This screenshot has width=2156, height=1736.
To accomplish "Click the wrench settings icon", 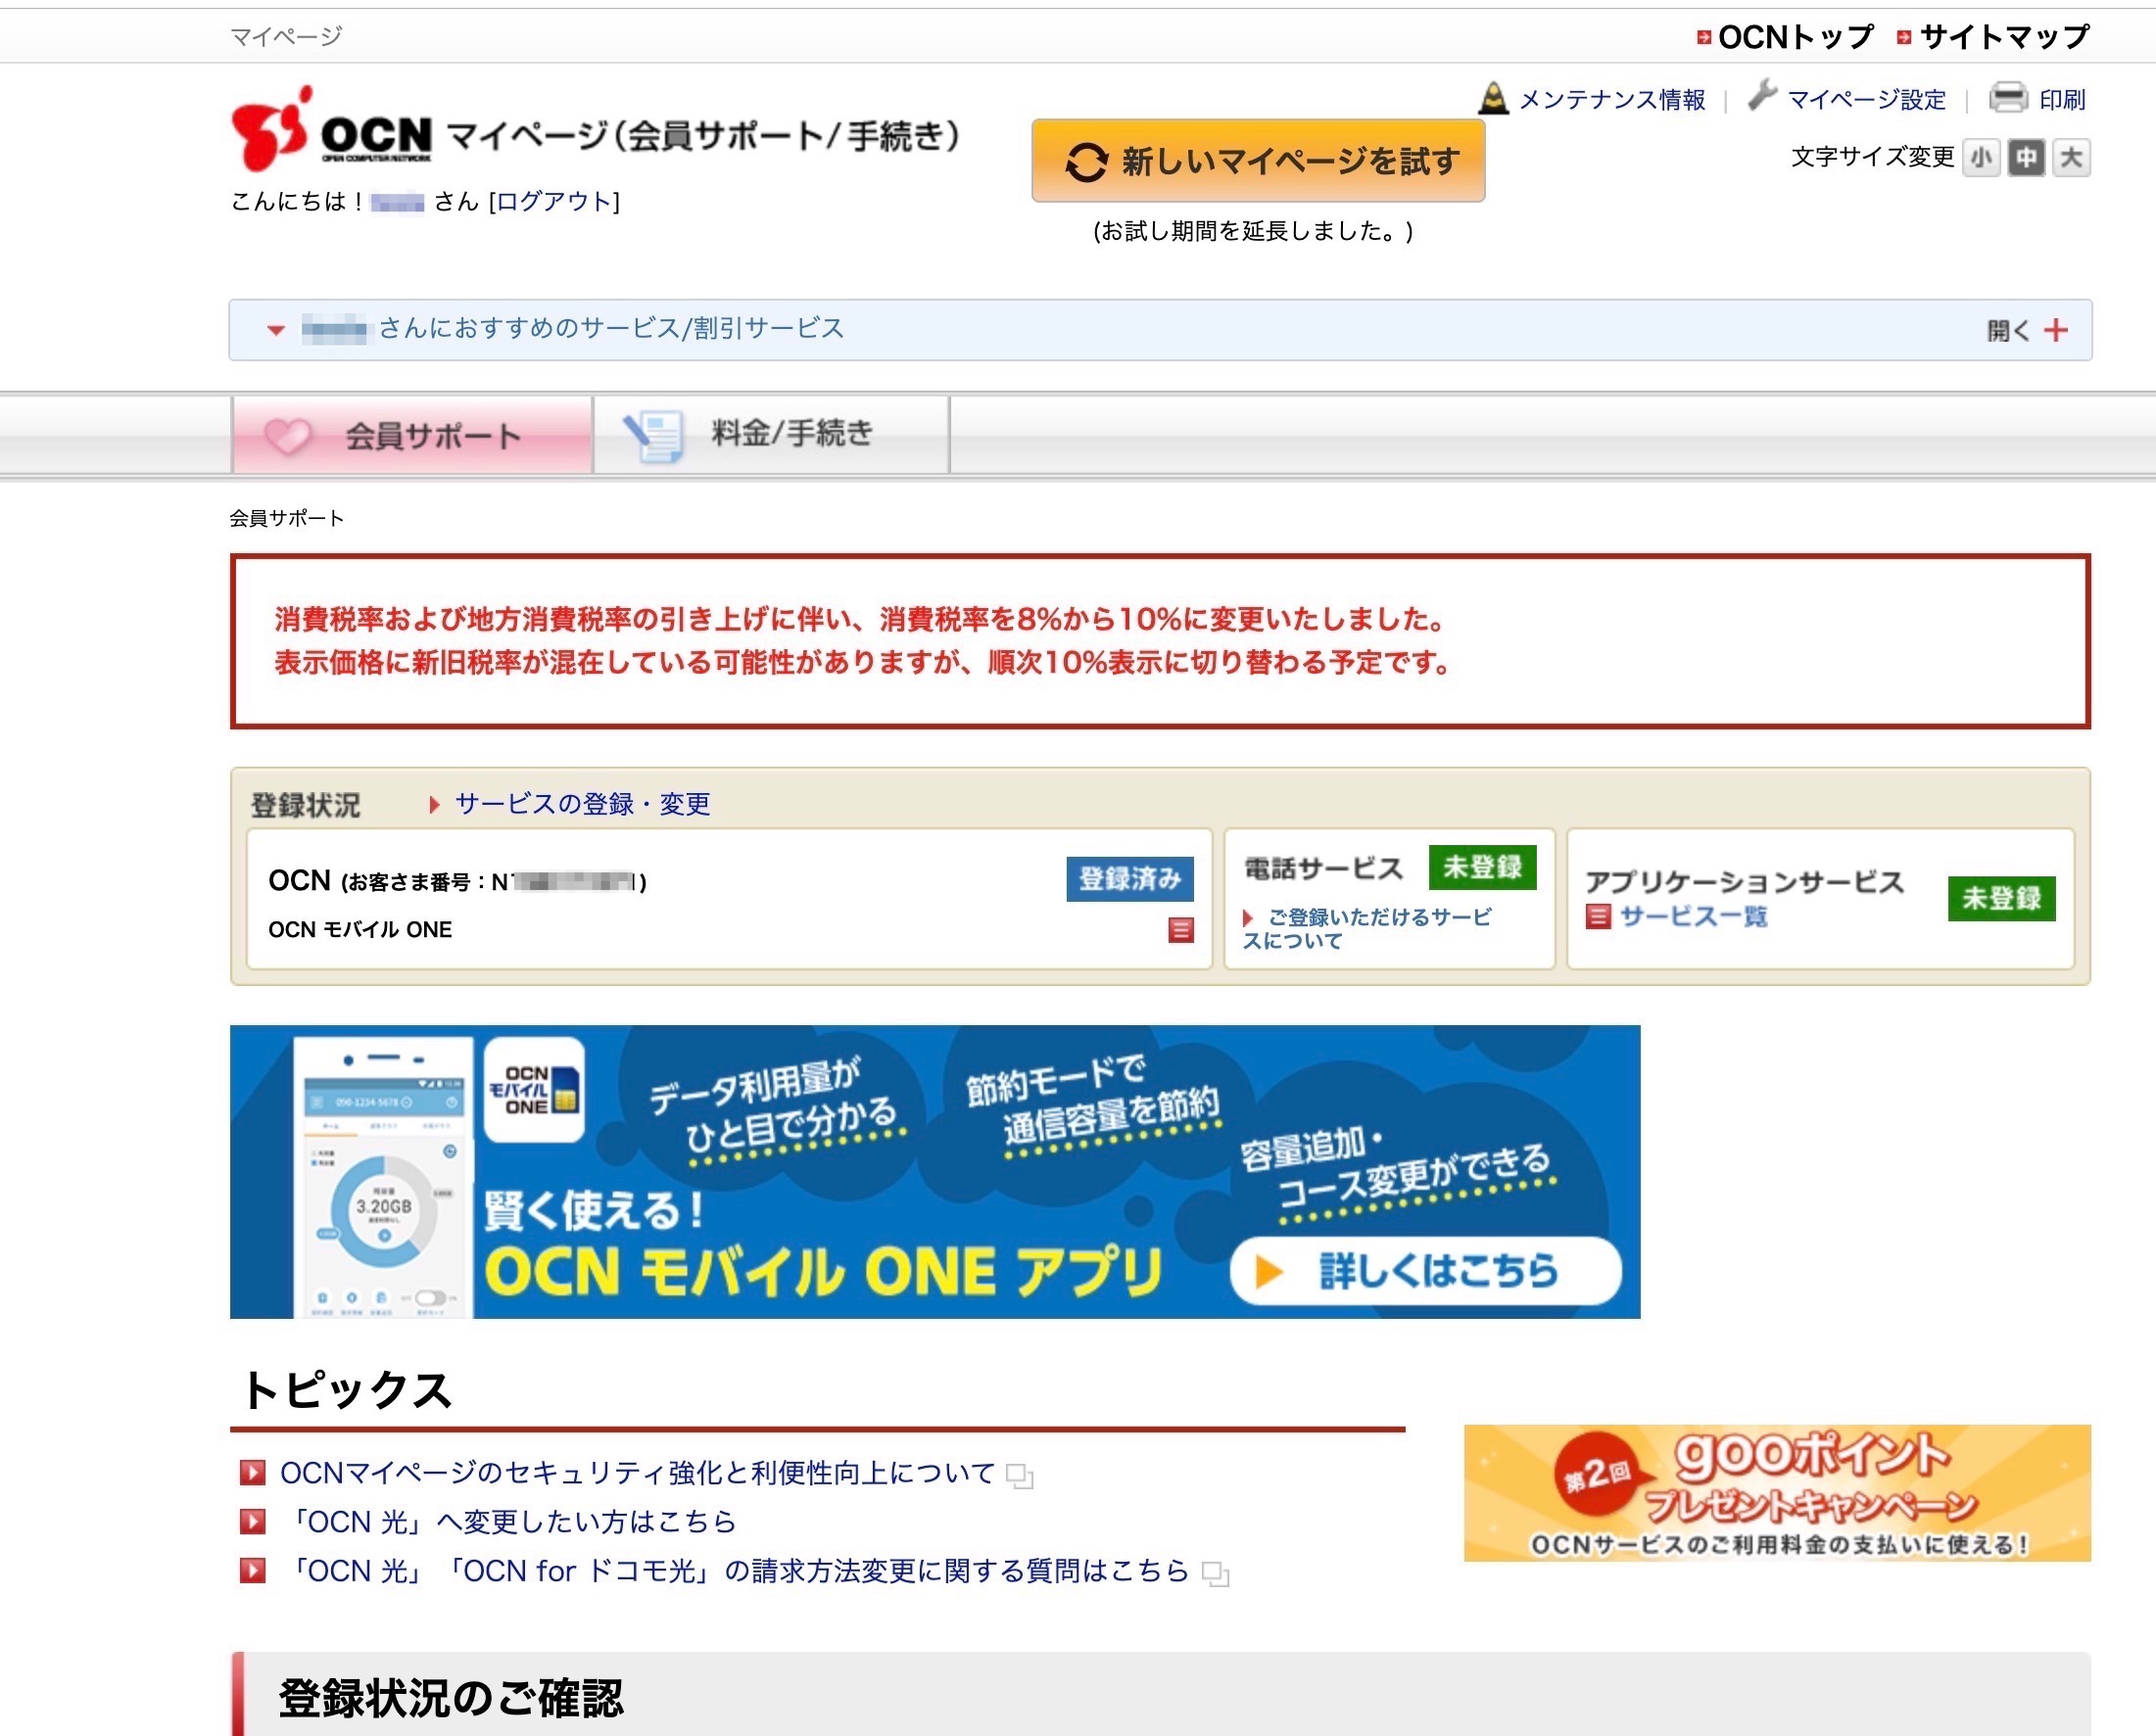I will click(1762, 96).
